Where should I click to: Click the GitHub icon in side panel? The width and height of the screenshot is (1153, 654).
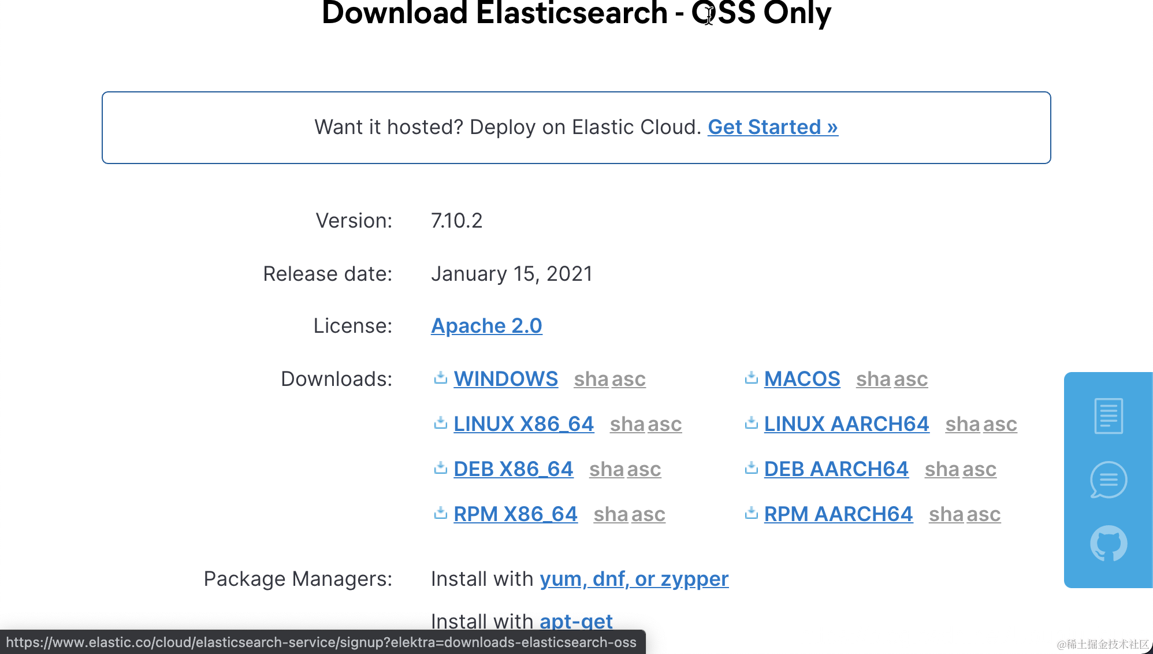[x=1108, y=543]
